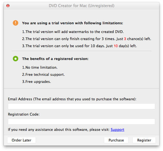This screenshot has height=151, width=163.
Task: Click the 'Email Address' label text
Action: pyautogui.click(x=72, y=99)
